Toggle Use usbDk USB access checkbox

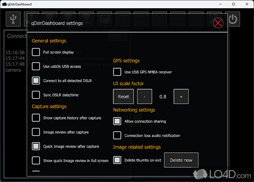point(36,66)
